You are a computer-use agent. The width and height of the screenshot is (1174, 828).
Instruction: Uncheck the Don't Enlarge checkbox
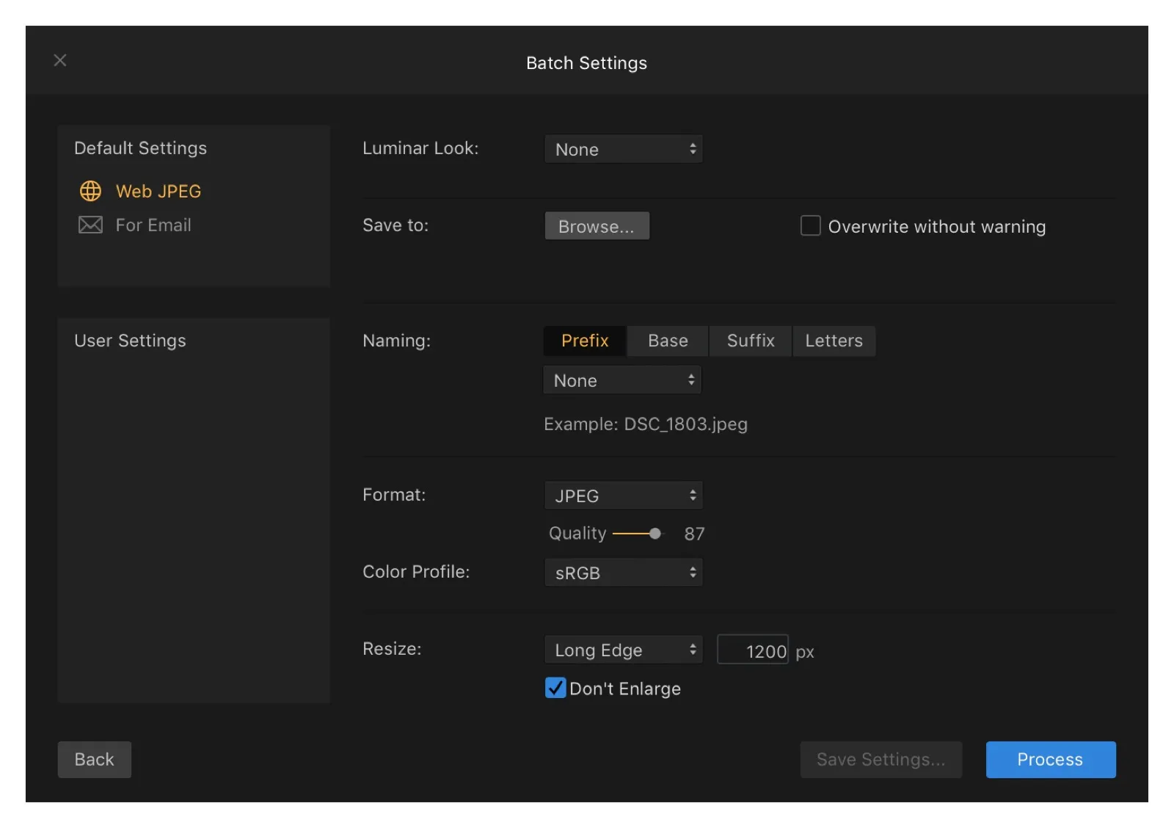click(555, 688)
